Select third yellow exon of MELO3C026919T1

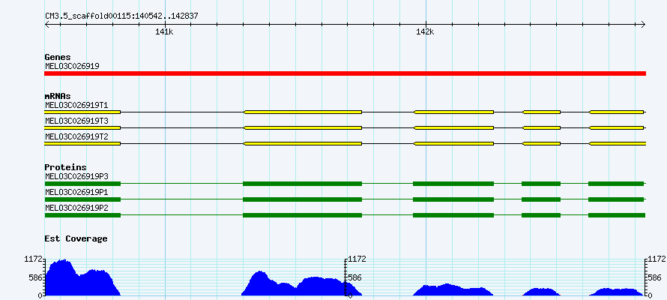coord(454,112)
